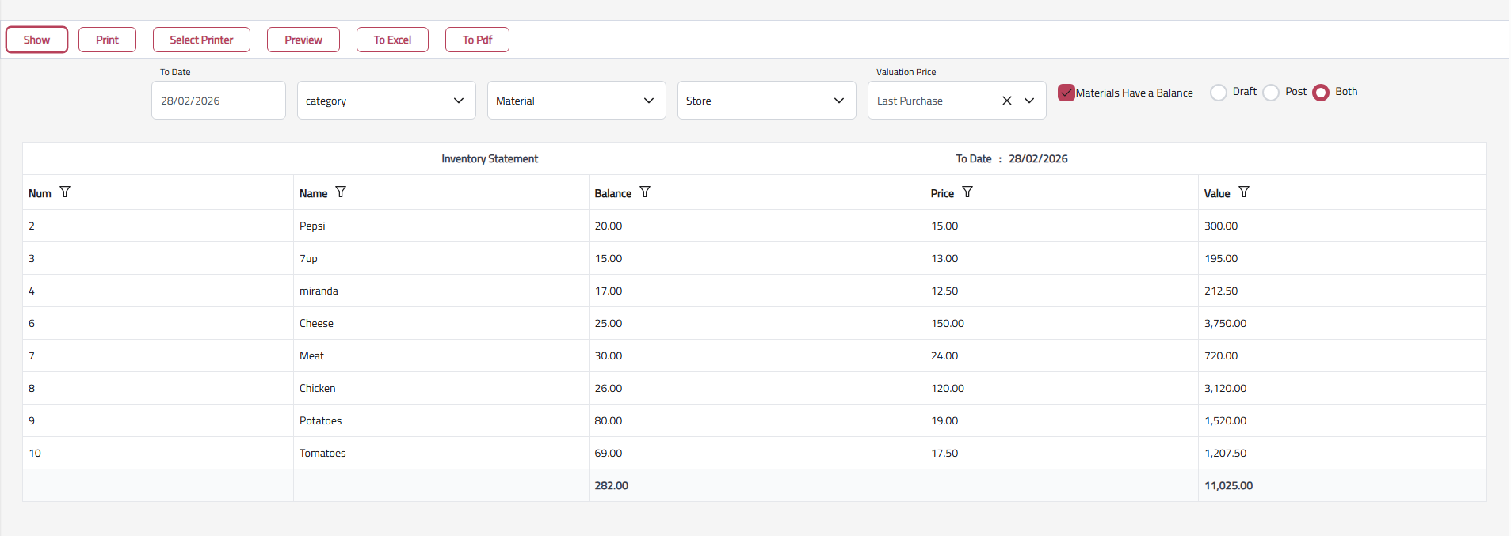
Task: Select the Pepsi row name
Action: click(312, 226)
